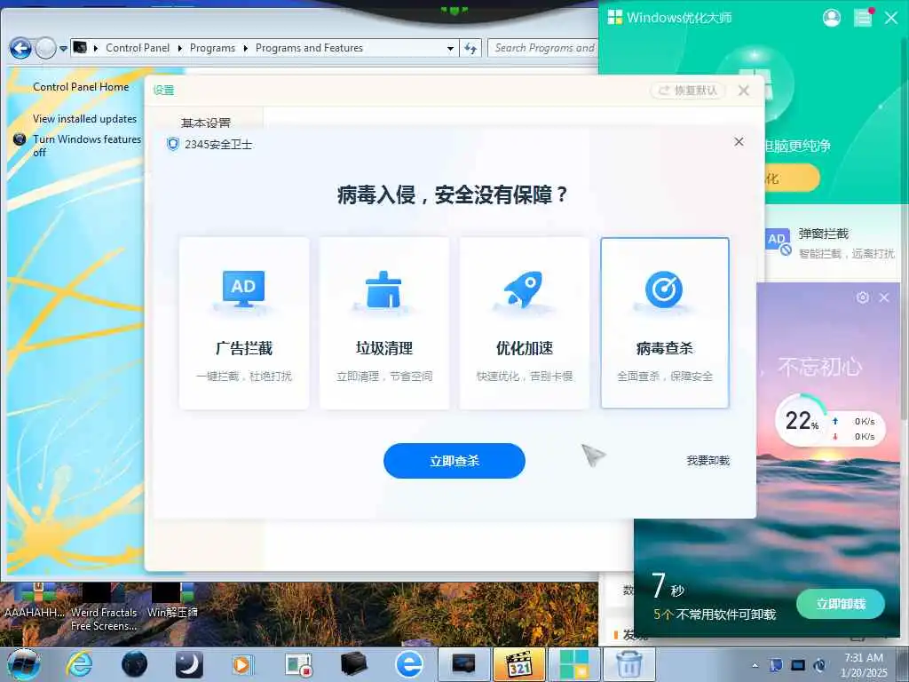Open the user account icon in Windows优化大师
Screen dimensions: 909x682
pos(831,18)
